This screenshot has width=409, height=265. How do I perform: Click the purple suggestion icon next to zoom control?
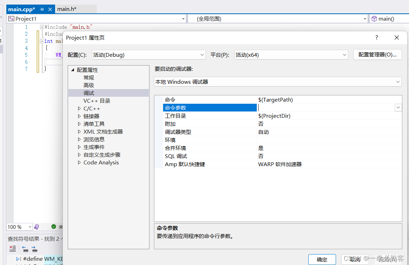coord(36,227)
